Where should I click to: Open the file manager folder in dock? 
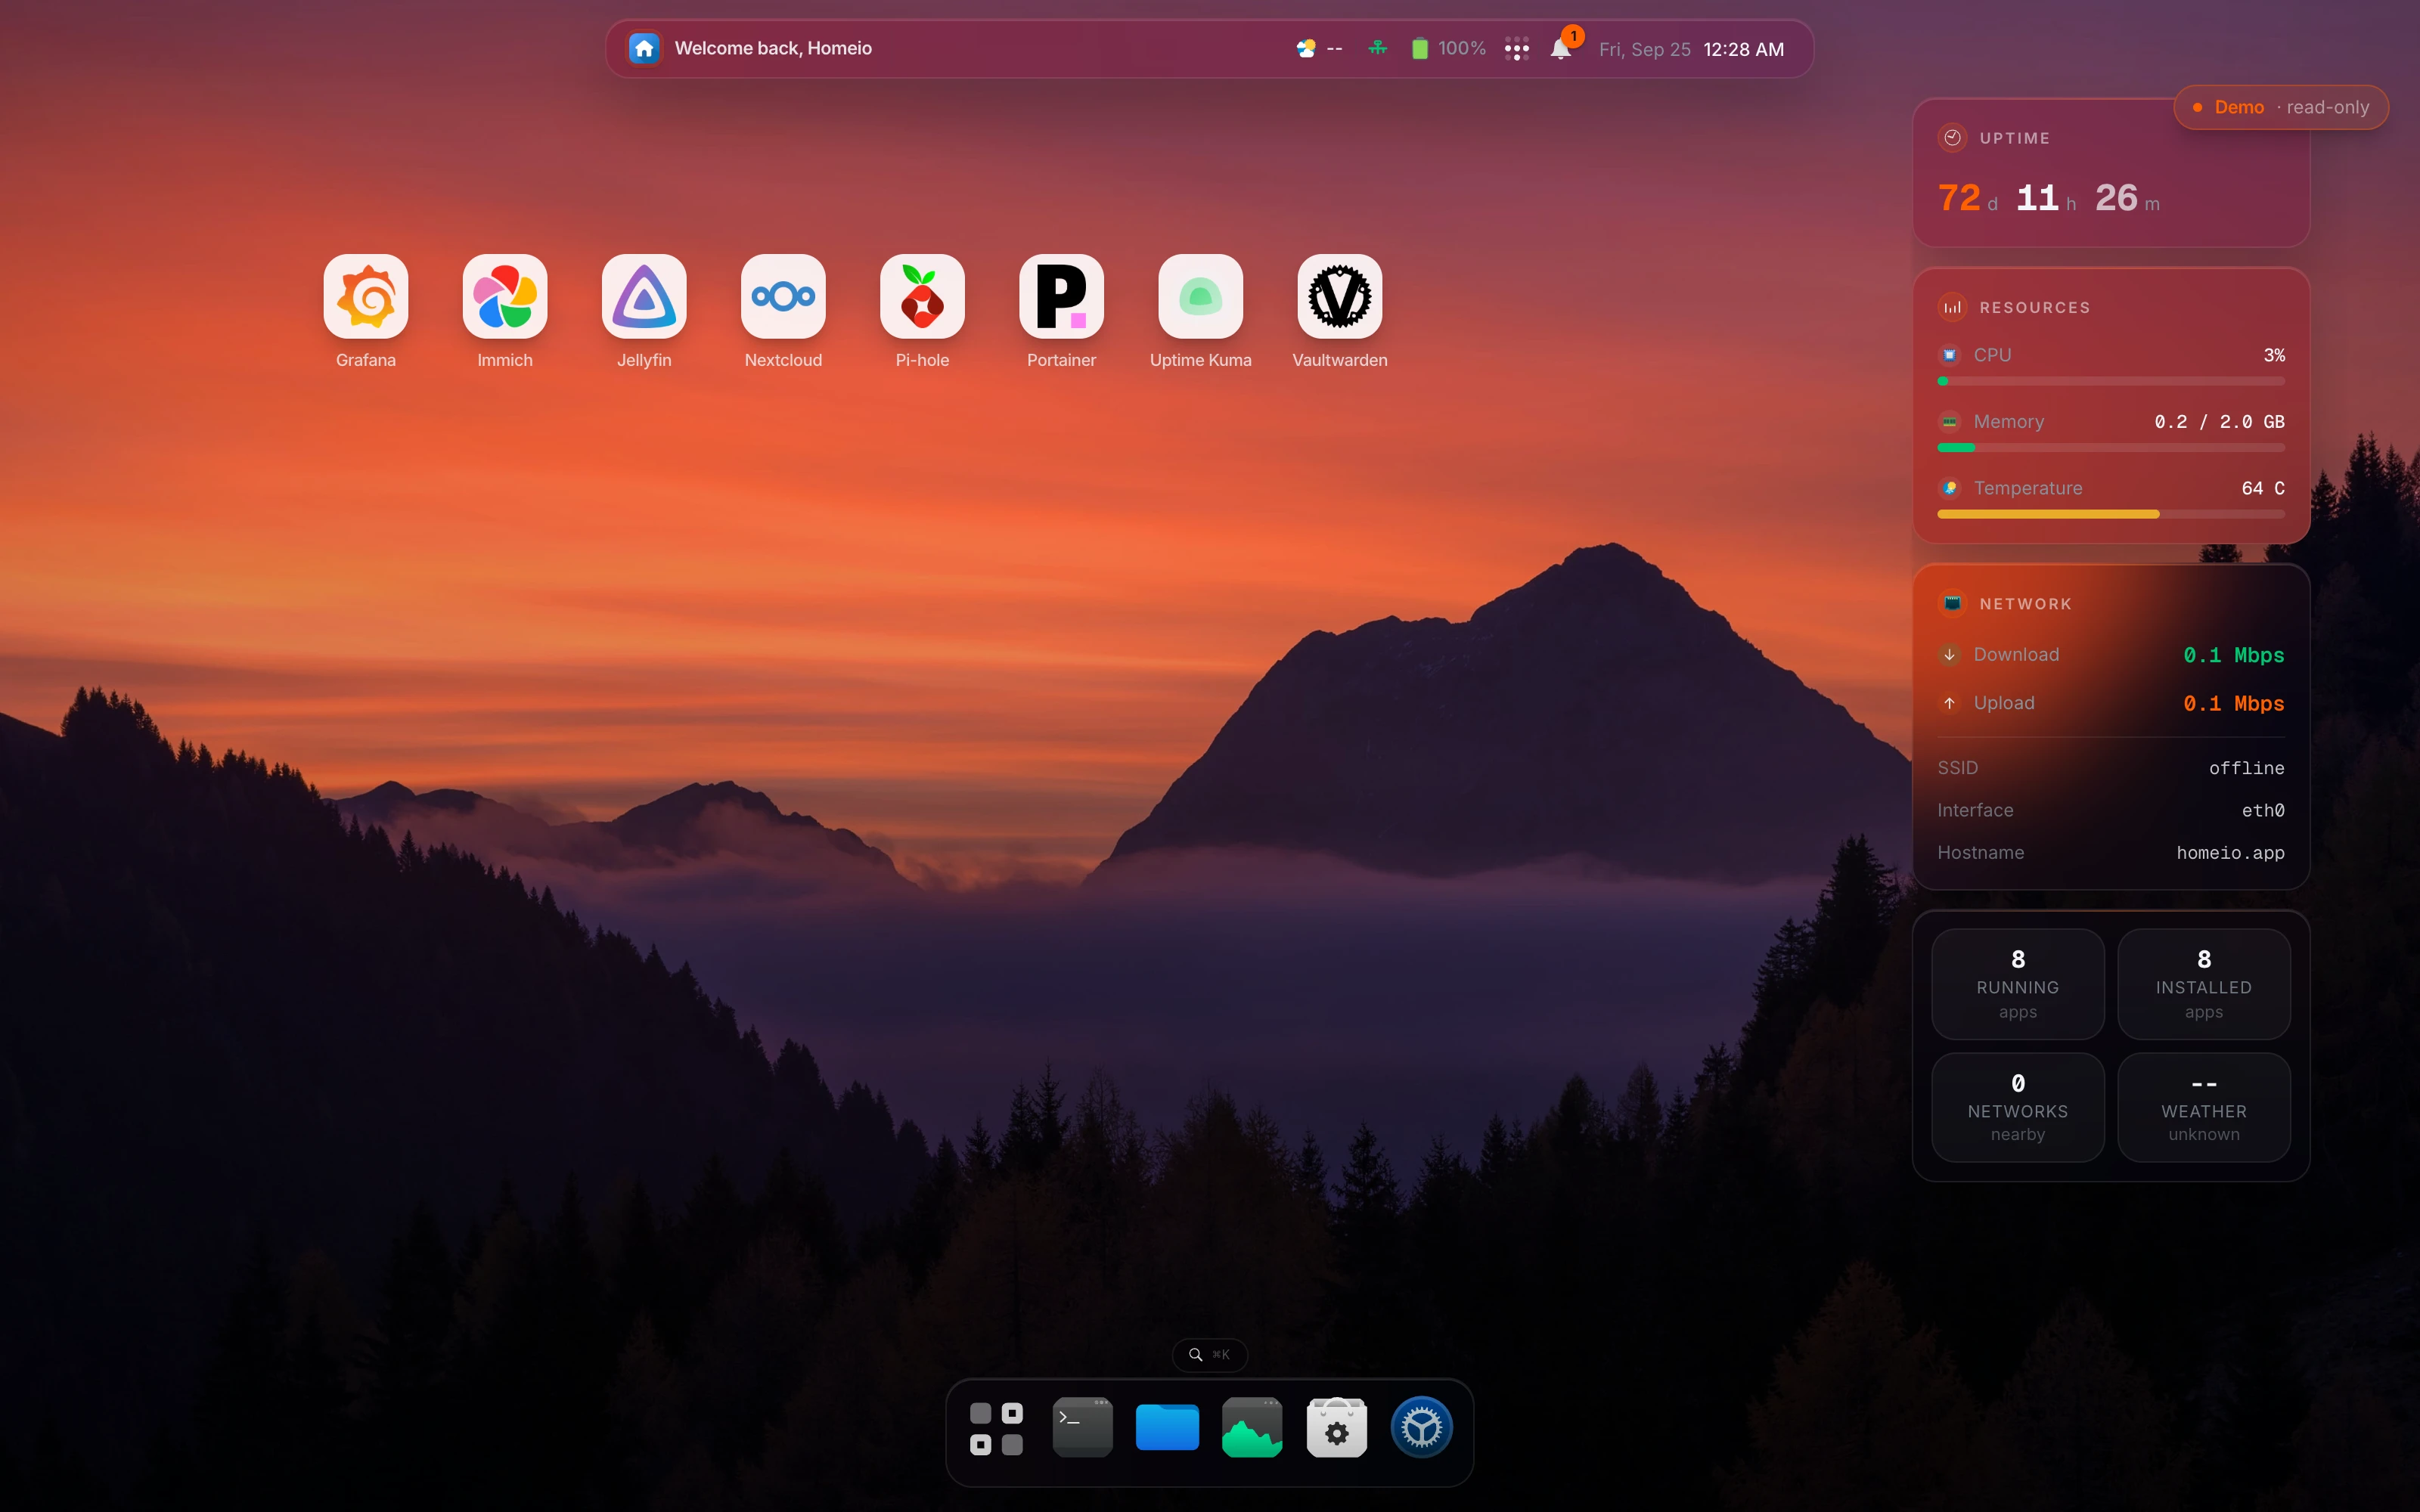(x=1167, y=1428)
